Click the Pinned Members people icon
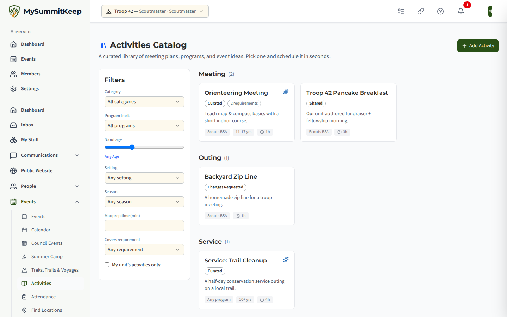Viewport: 507px width, 317px height. [x=13, y=74]
